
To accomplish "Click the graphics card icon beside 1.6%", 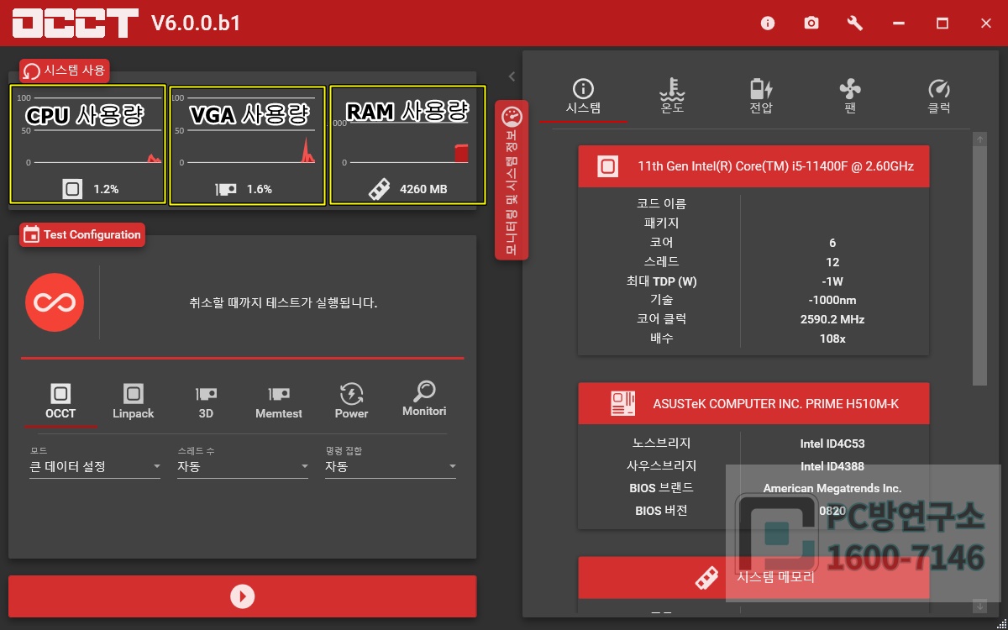I will pyautogui.click(x=226, y=190).
